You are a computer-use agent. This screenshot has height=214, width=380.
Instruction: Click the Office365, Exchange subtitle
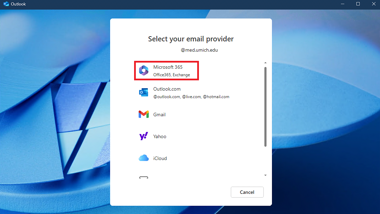[x=171, y=75]
